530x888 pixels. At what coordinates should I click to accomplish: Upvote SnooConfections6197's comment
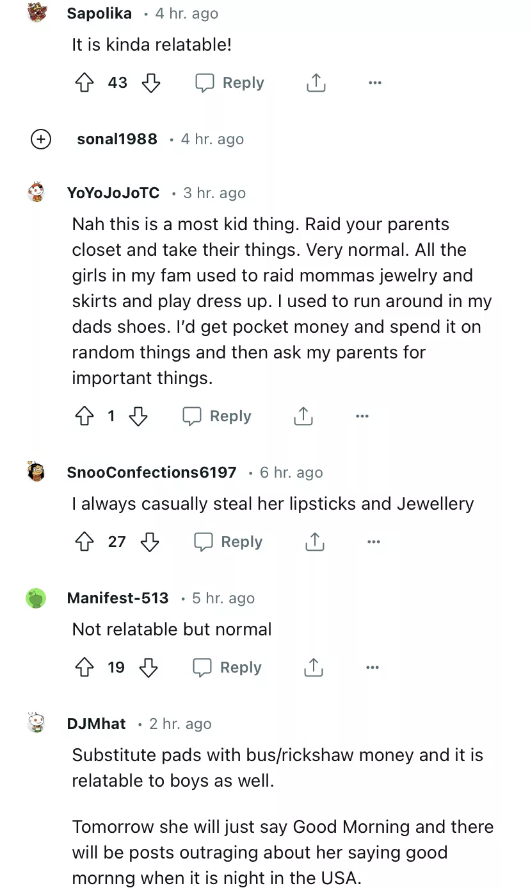click(84, 542)
